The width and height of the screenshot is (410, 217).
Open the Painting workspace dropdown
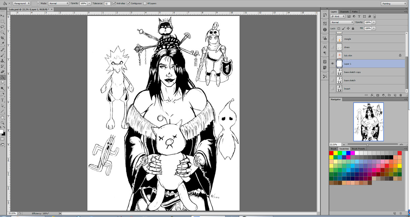(x=394, y=4)
